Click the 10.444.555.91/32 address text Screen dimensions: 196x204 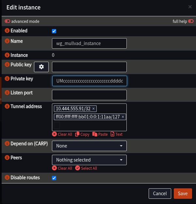[x=73, y=109]
